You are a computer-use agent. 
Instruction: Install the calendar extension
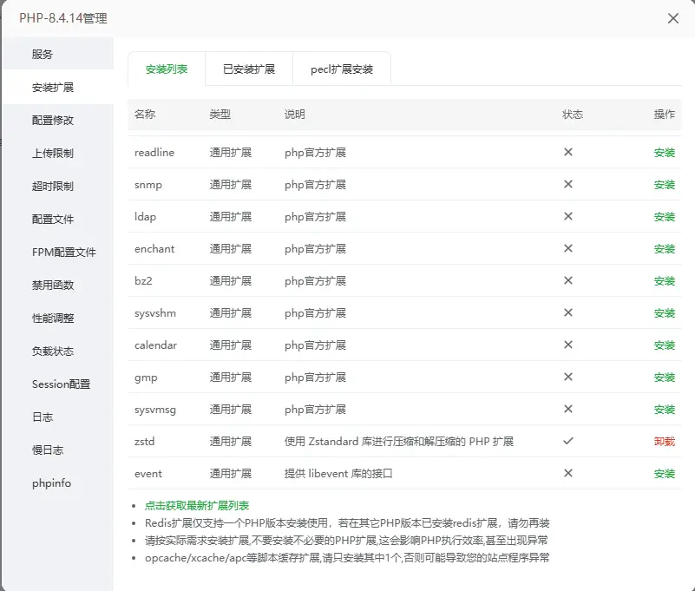pyautogui.click(x=664, y=345)
